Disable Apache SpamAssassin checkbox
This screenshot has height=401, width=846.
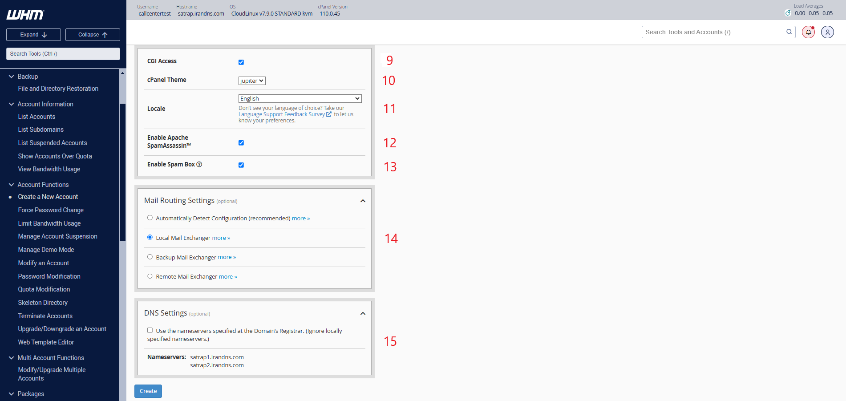pyautogui.click(x=241, y=143)
